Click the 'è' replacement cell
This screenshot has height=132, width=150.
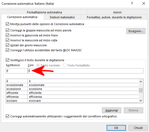click(83, 81)
